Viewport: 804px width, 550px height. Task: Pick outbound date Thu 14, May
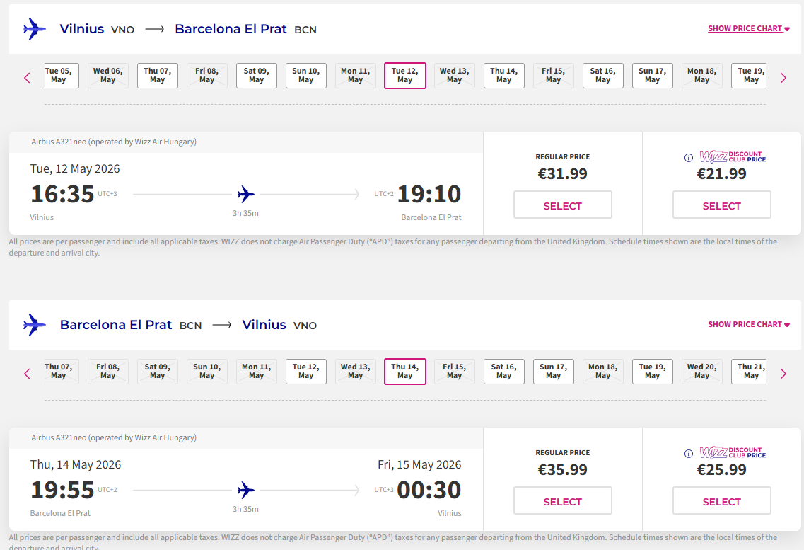(x=503, y=76)
